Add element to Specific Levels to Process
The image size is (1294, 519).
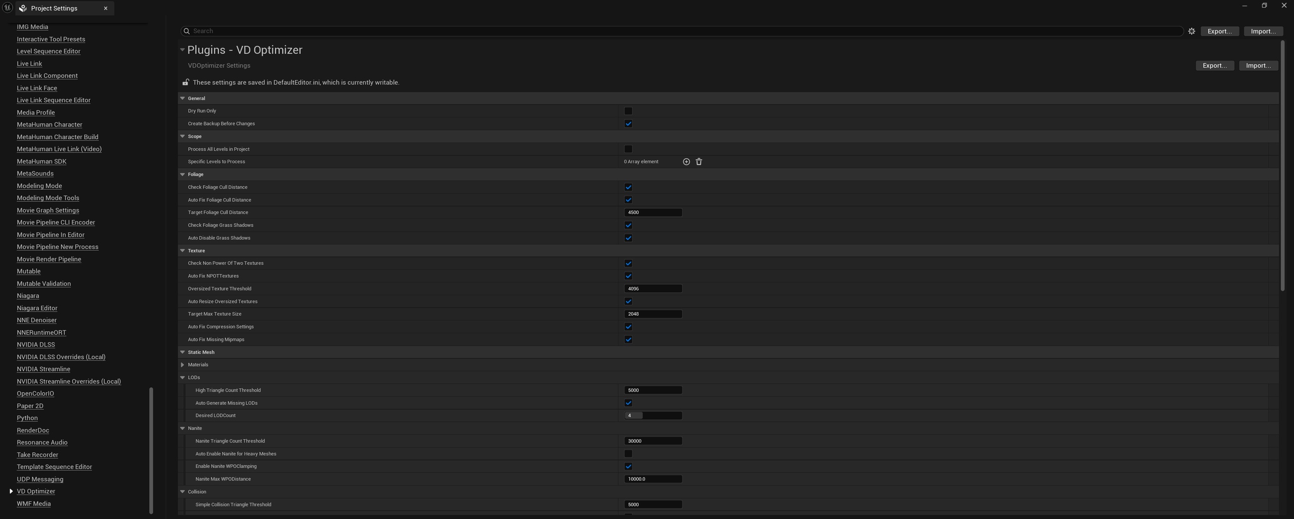tap(686, 162)
